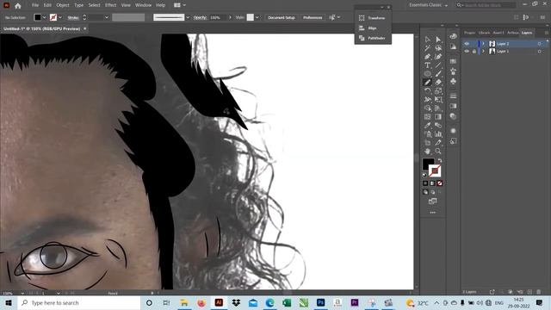Set Color fill mode button
The image size is (551, 310).
pos(425,183)
